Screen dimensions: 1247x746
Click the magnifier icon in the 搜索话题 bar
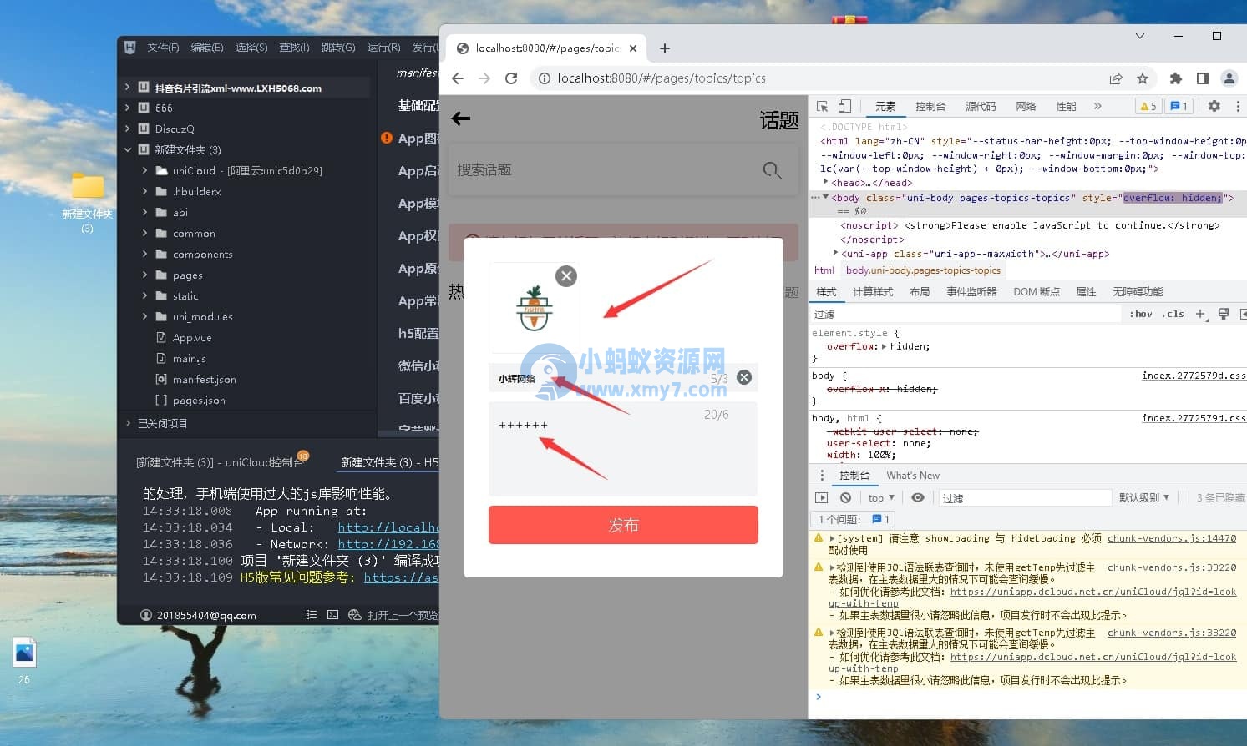(770, 169)
